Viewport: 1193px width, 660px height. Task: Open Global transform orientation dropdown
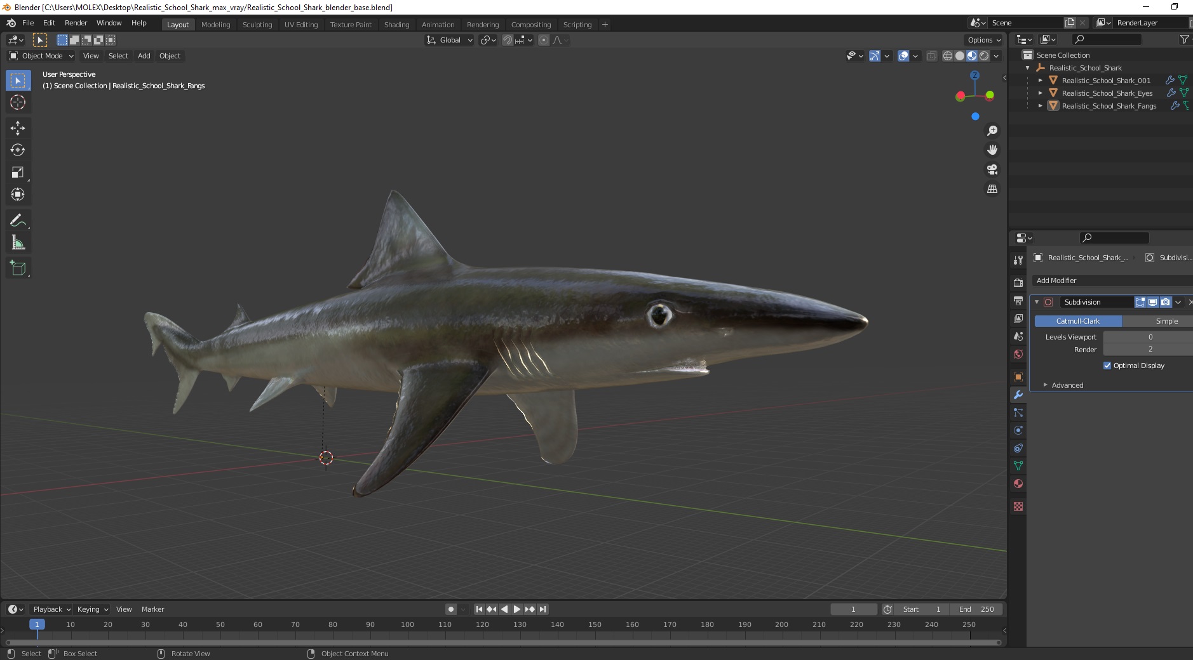pyautogui.click(x=449, y=40)
